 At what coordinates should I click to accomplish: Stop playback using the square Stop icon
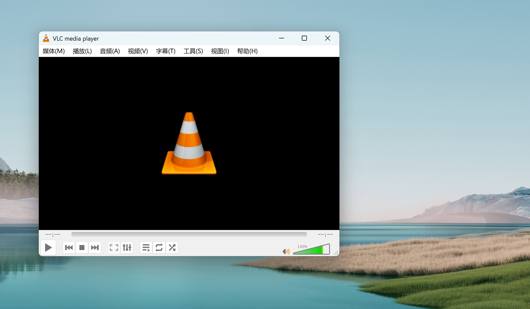tap(82, 248)
